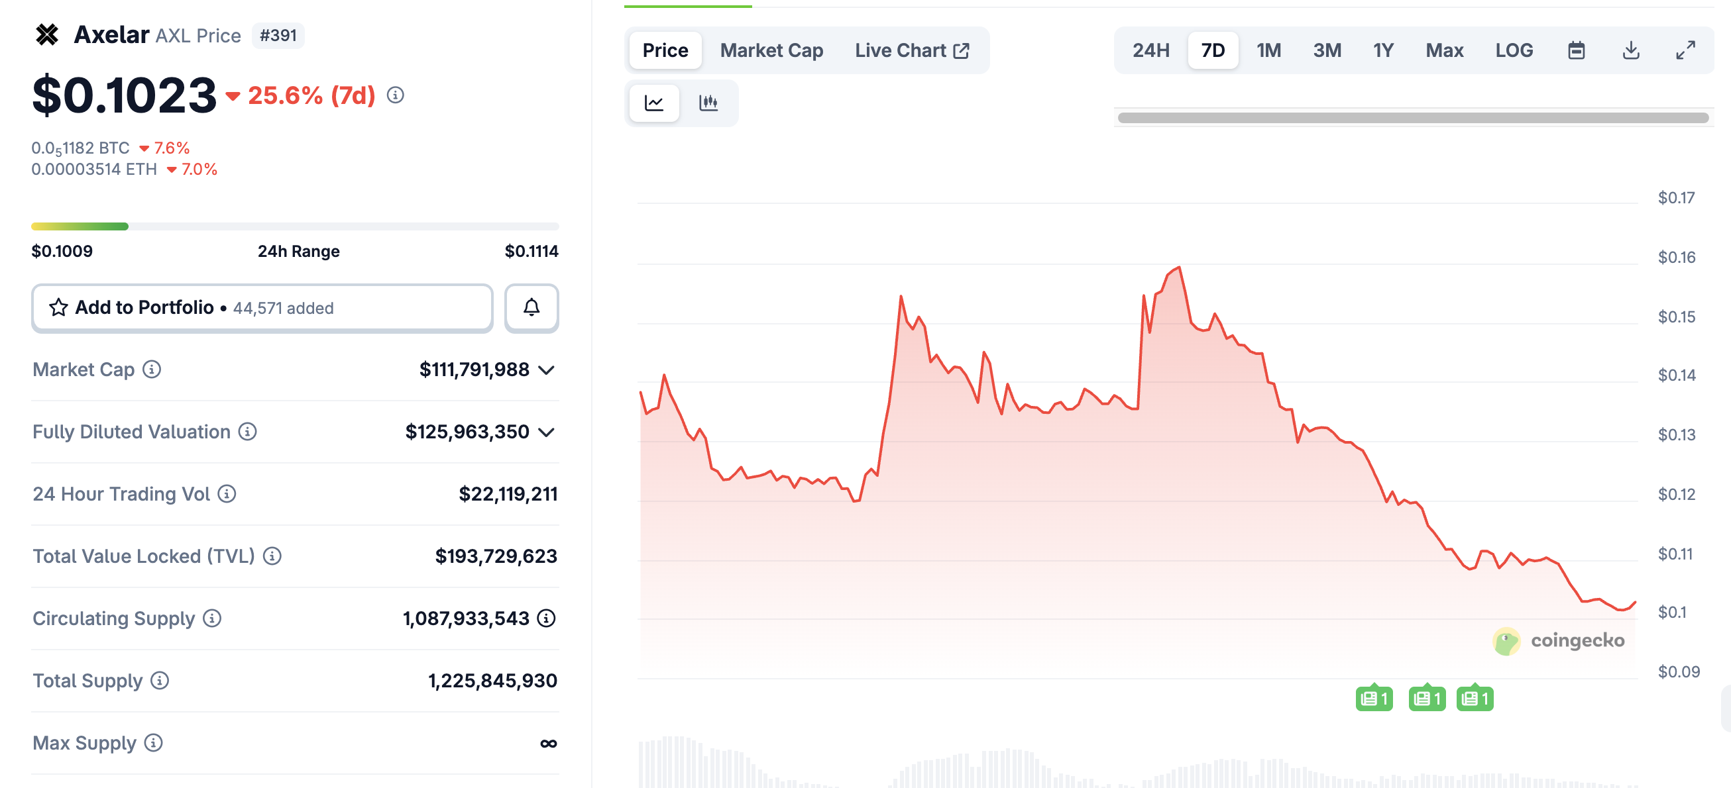Click the chart horizontal range scrollbar
This screenshot has height=788, width=1731.
coord(1412,118)
